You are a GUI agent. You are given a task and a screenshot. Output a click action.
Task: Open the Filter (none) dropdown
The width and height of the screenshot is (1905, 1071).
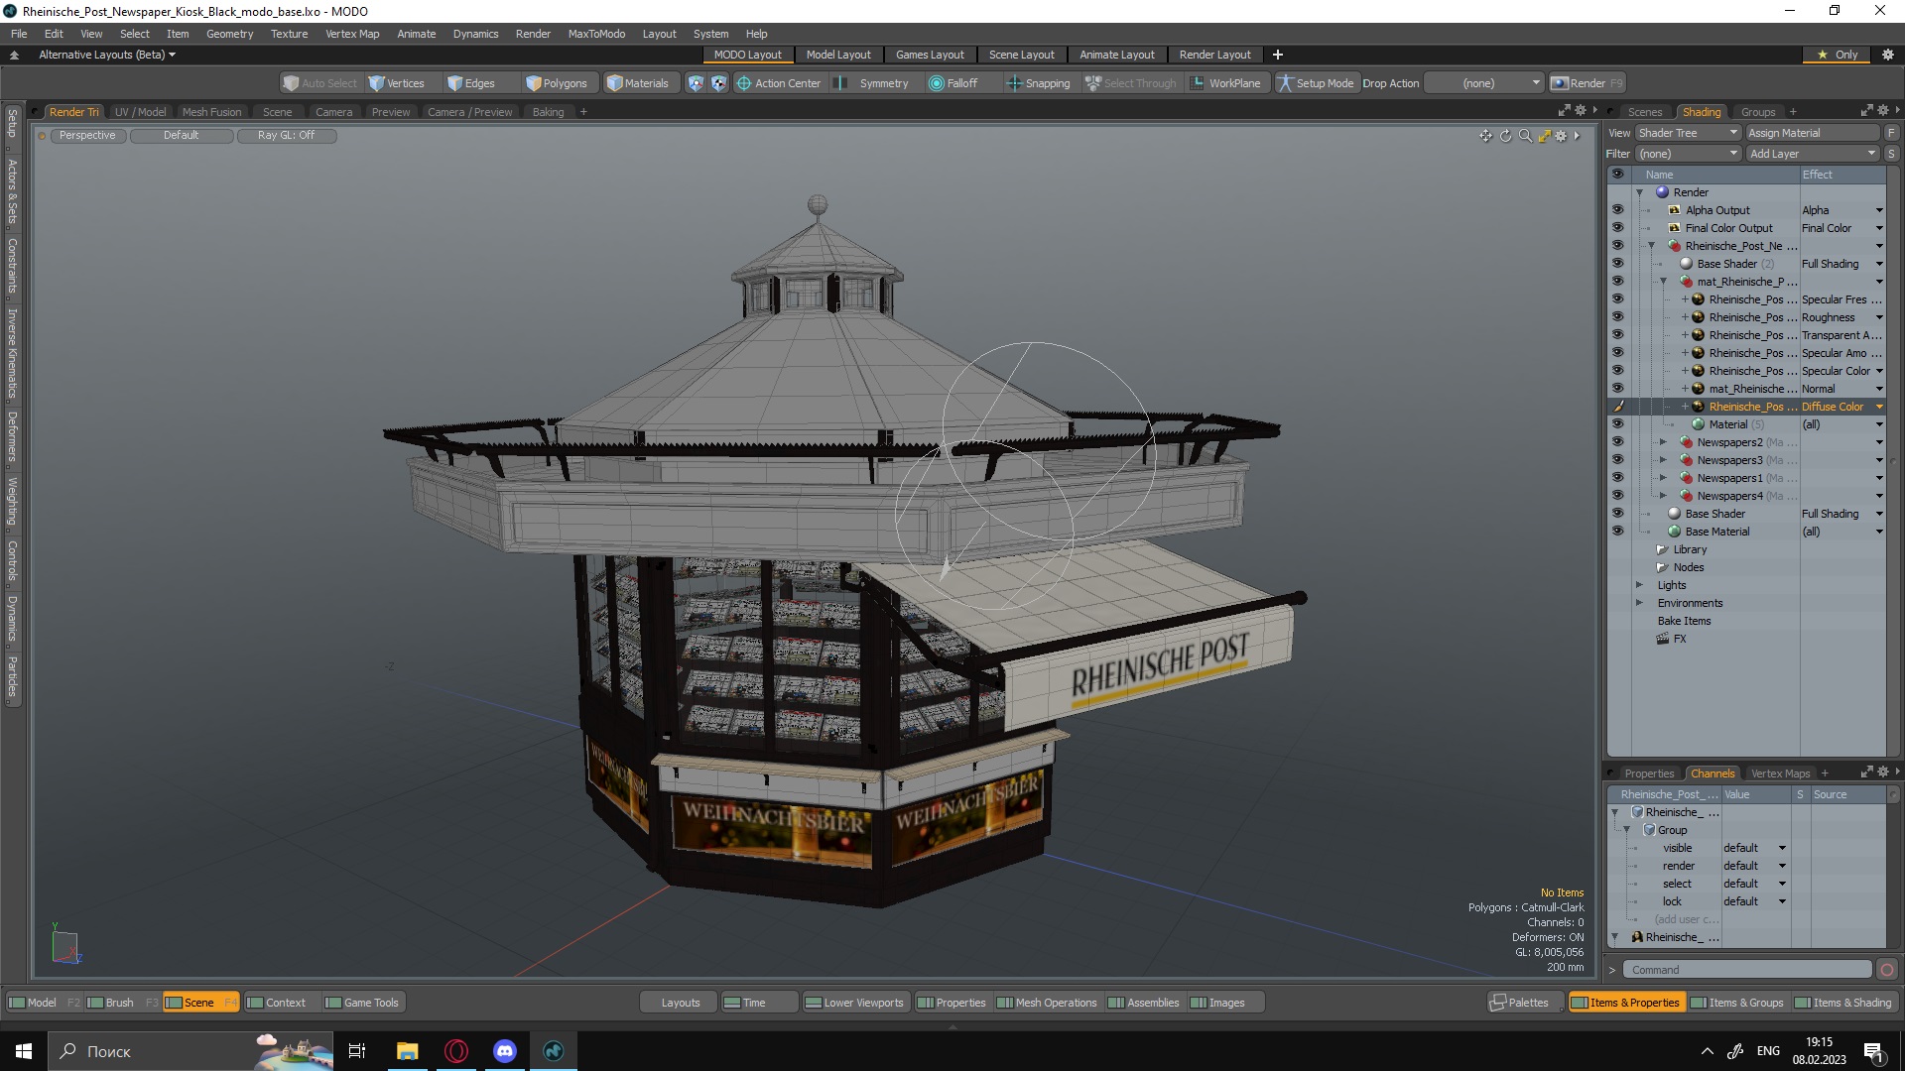point(1688,154)
